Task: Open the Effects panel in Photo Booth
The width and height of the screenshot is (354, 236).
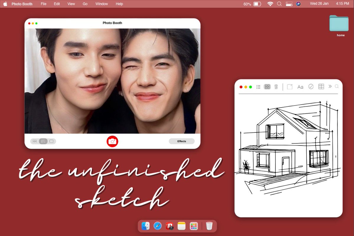Action: (182, 141)
